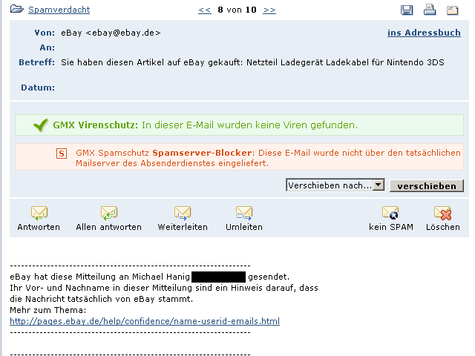Click the Antworten reply icon
475x356 pixels.
click(39, 214)
